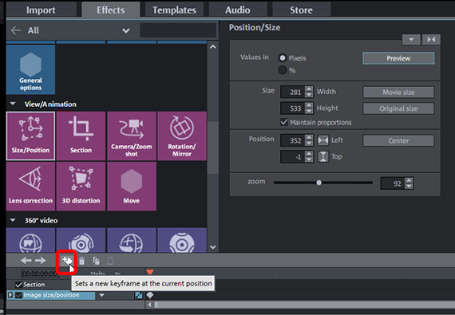
Task: Select the 3D distortion effect tile
Action: coord(81,187)
